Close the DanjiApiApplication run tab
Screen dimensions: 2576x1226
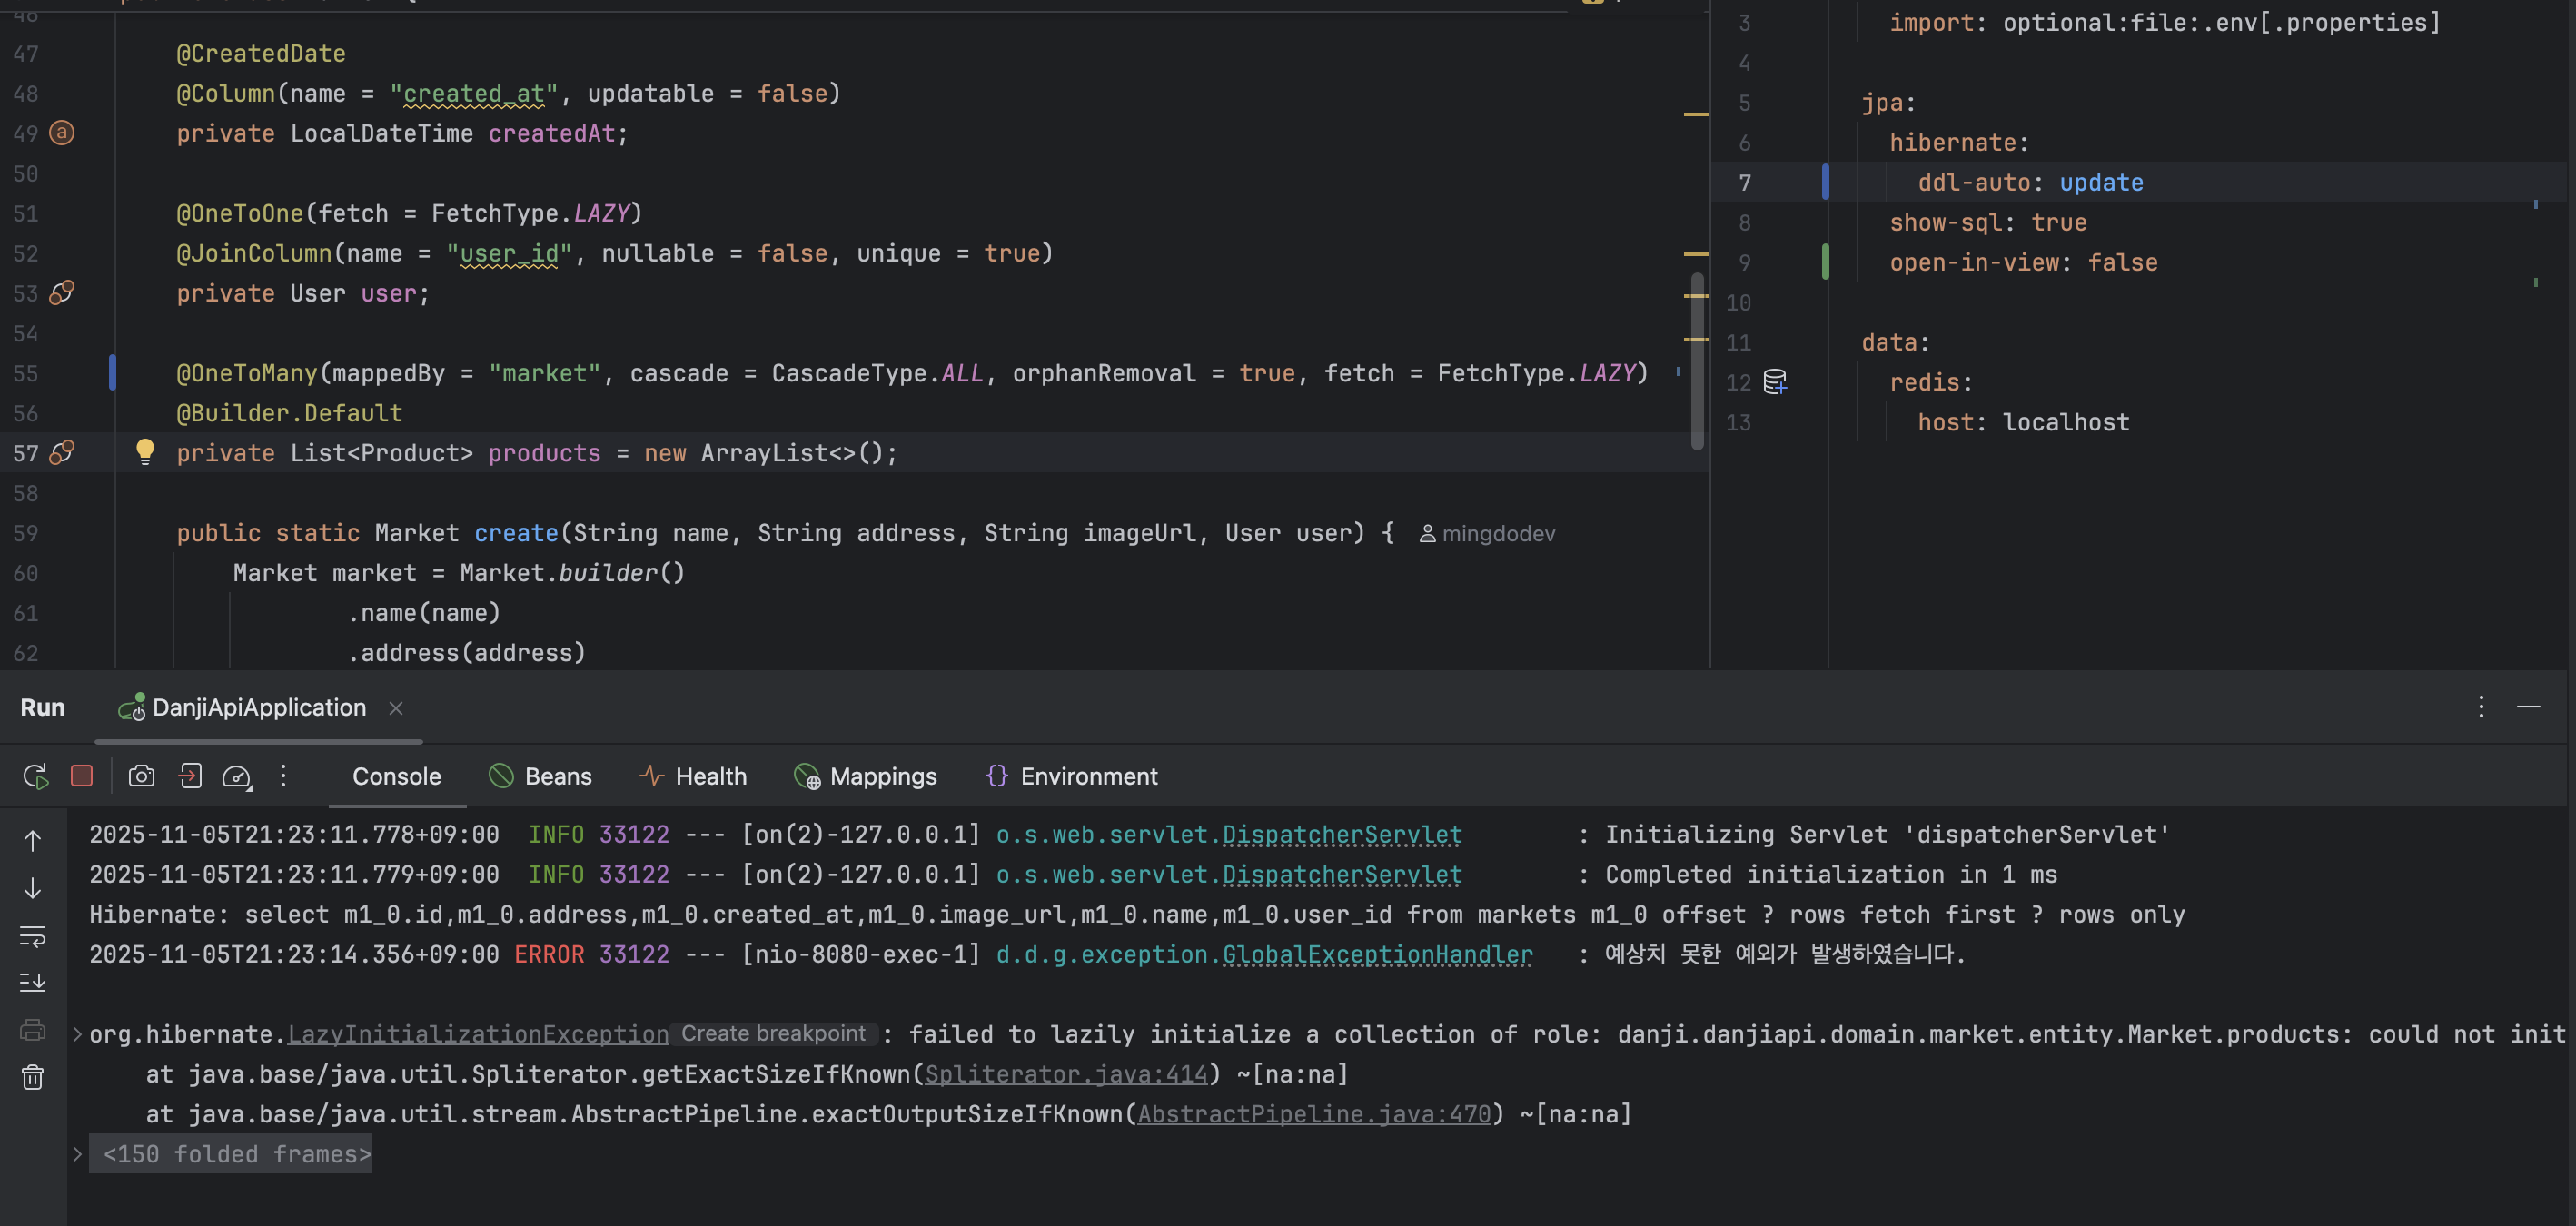396,708
